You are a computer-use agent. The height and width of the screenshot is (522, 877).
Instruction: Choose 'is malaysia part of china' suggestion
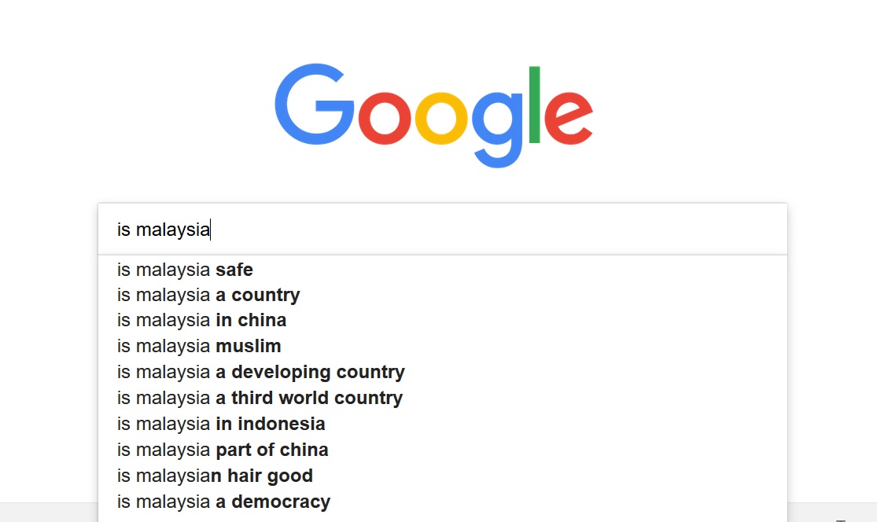[x=442, y=450]
